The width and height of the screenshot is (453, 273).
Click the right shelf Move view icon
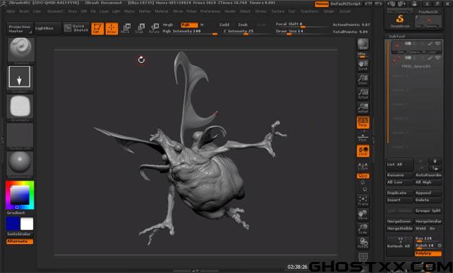[363, 215]
